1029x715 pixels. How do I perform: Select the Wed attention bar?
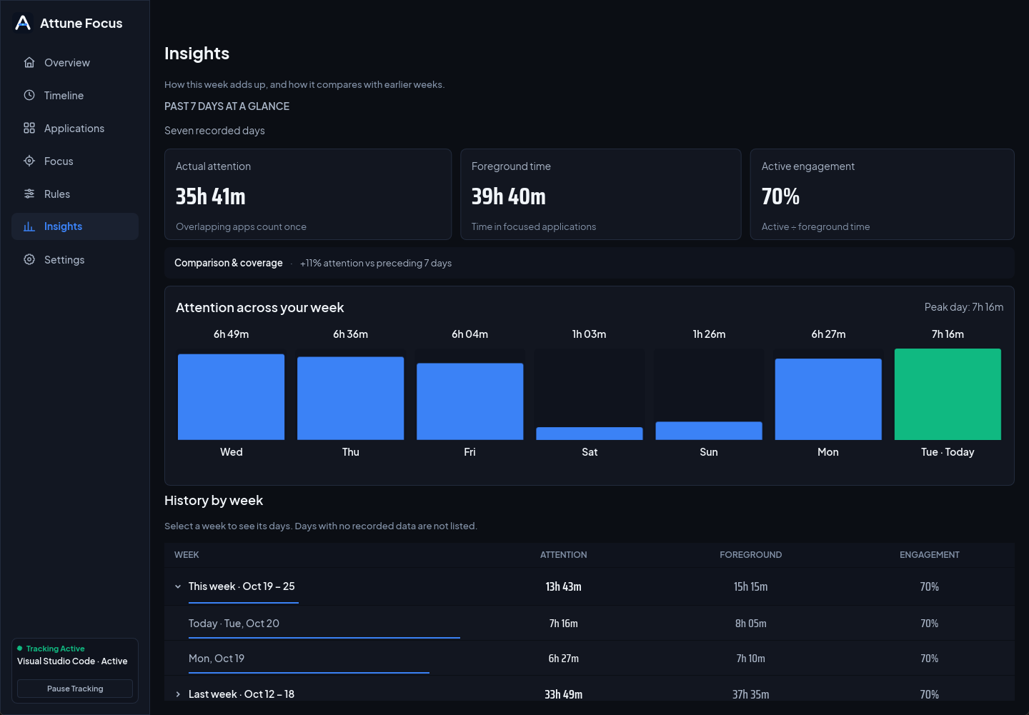click(232, 397)
